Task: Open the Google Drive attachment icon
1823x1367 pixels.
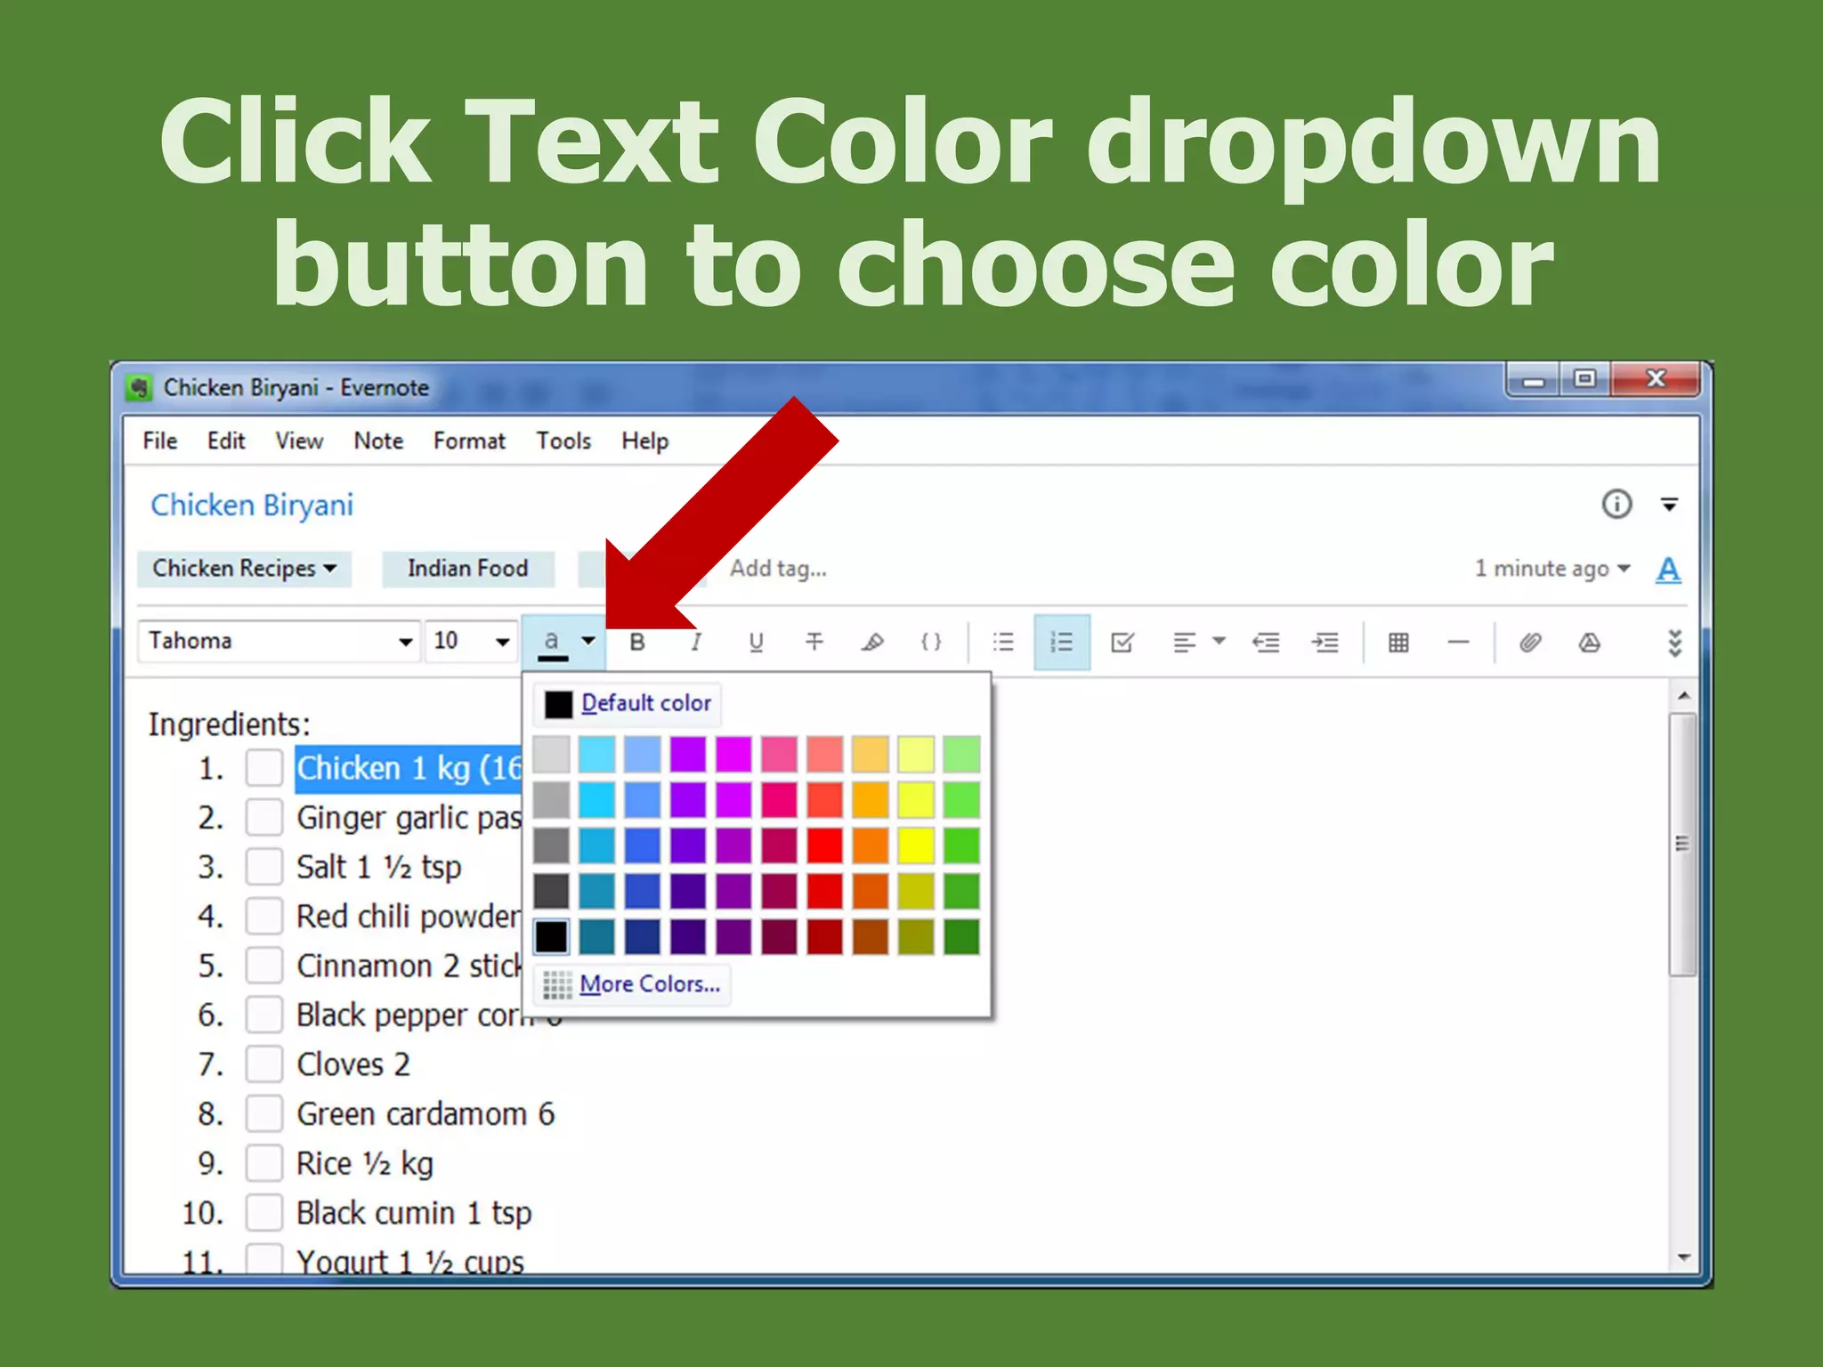Action: [1590, 642]
